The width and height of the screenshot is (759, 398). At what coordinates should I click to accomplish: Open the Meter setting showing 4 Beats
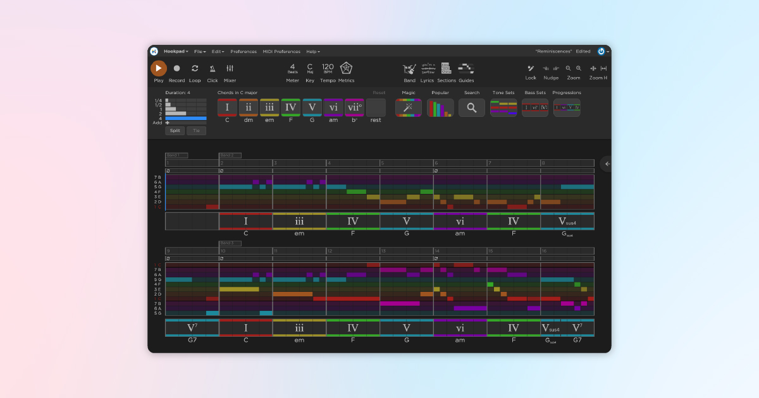pyautogui.click(x=292, y=68)
